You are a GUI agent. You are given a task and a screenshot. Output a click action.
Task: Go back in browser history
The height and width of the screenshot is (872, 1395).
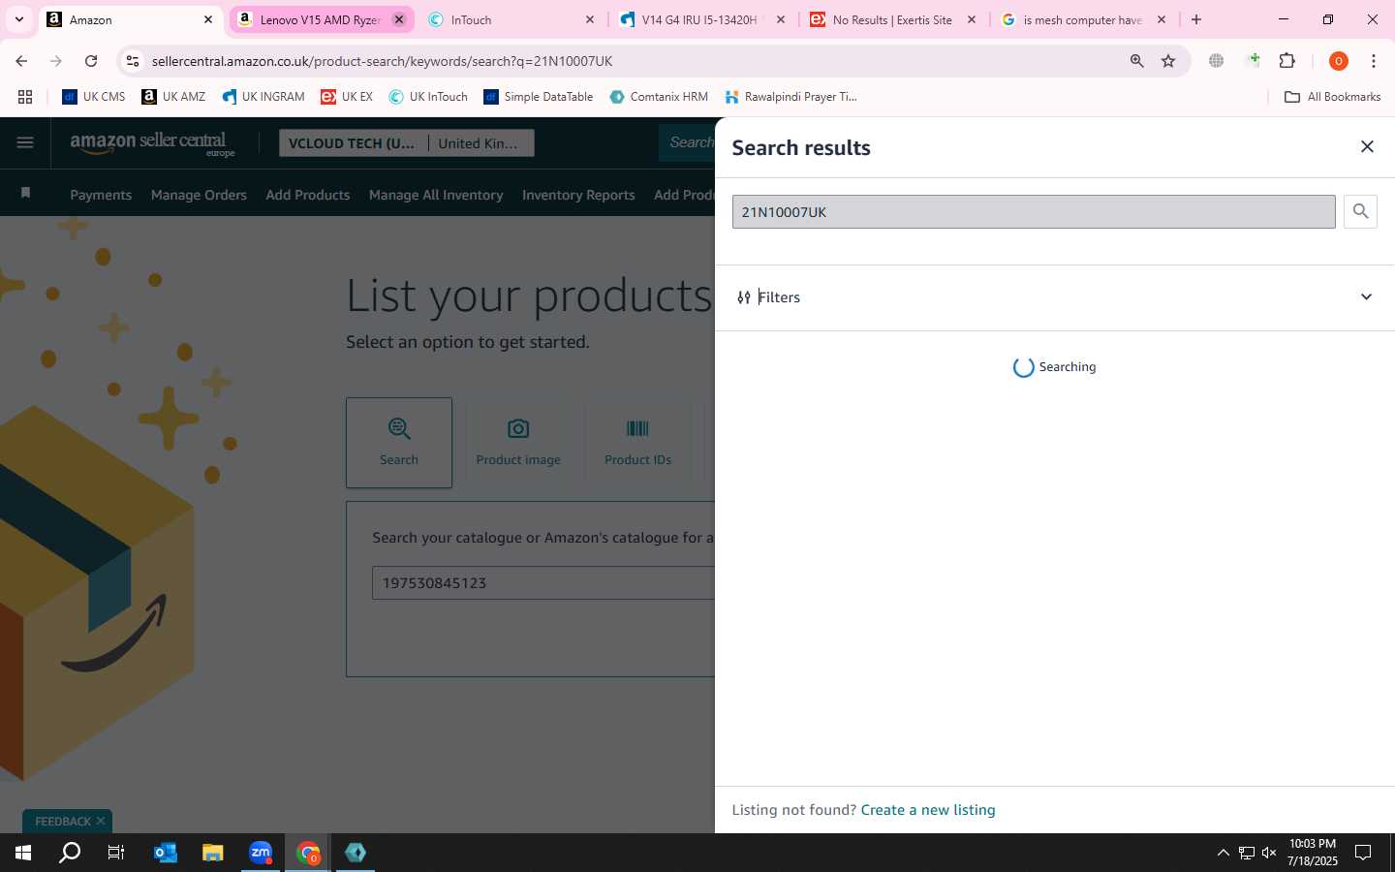tap(21, 61)
